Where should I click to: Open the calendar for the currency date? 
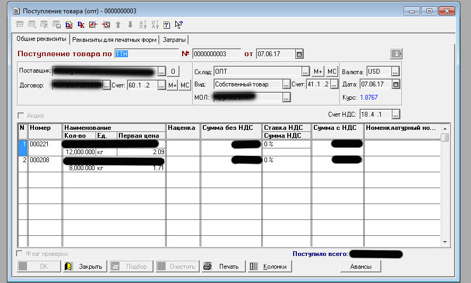[x=396, y=84]
